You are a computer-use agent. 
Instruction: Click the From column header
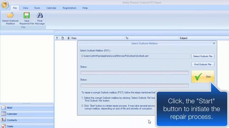click(74, 38)
